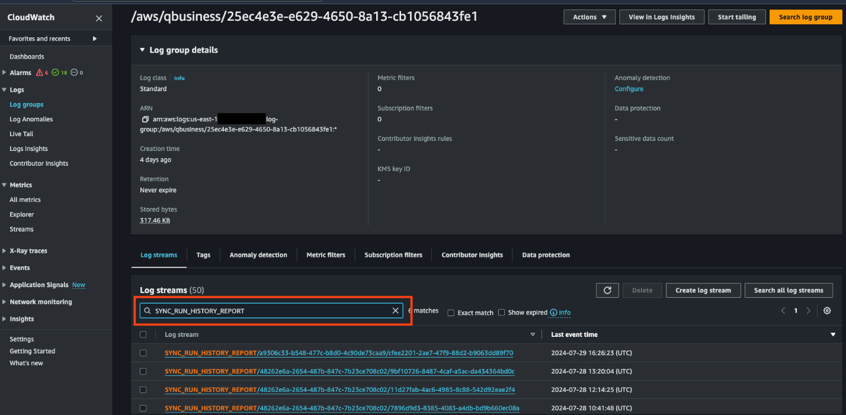This screenshot has height=415, width=846.
Task: Expand Network monitoring section
Action: [x=5, y=302]
